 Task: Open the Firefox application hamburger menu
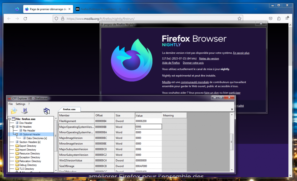coord(287,18)
